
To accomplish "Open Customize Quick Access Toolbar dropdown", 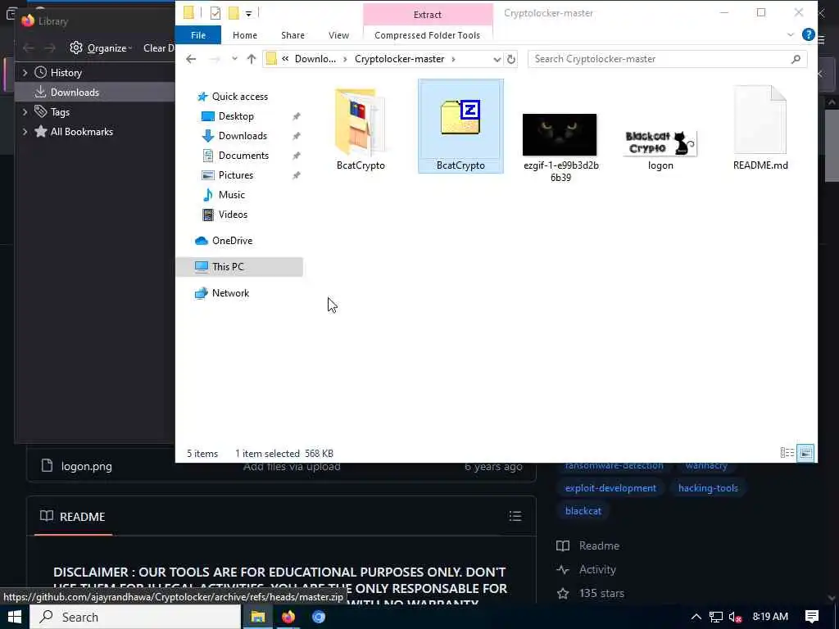I will (248, 13).
